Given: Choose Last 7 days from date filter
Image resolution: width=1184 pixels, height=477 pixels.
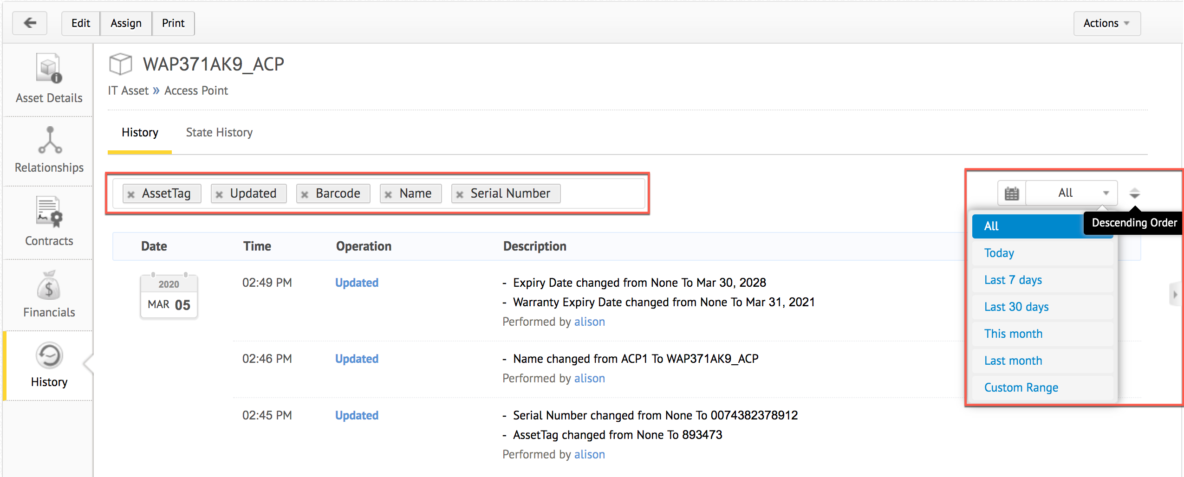Looking at the screenshot, I should pos(1013,280).
